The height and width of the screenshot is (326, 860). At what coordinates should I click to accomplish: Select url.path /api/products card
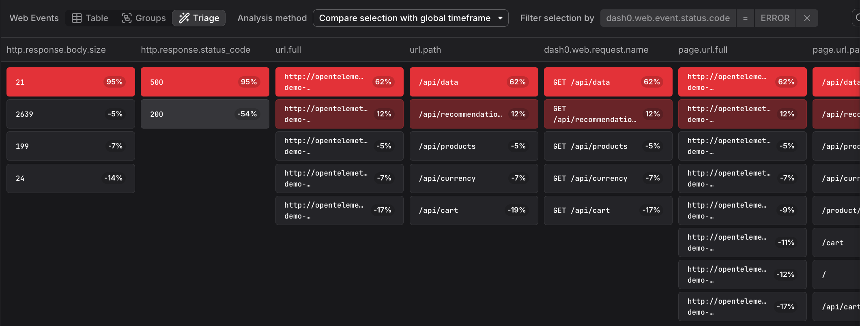tap(474, 146)
